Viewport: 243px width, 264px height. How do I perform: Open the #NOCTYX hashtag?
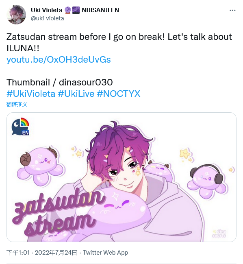coord(119,94)
